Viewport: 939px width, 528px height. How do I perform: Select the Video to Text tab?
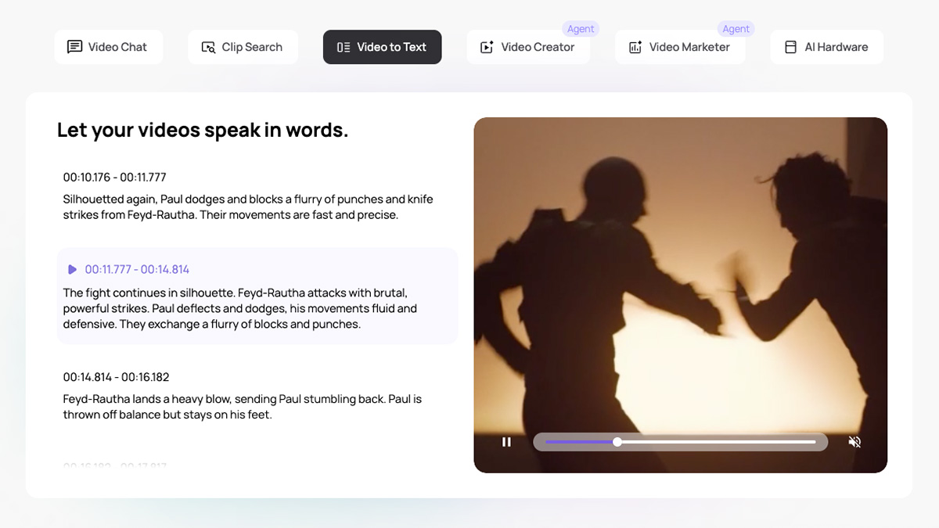[383, 47]
